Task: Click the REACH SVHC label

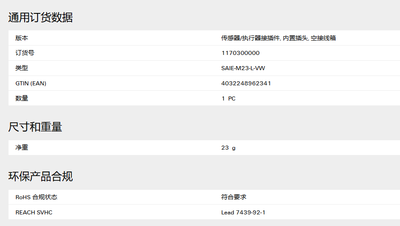Action: click(x=34, y=213)
